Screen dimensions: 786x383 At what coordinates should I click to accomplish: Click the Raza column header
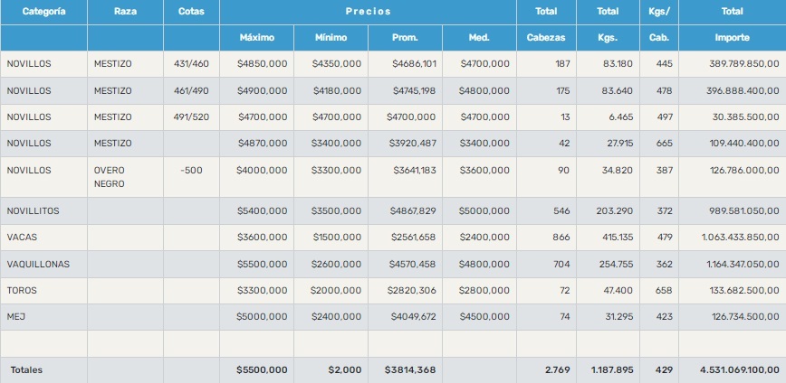(126, 12)
